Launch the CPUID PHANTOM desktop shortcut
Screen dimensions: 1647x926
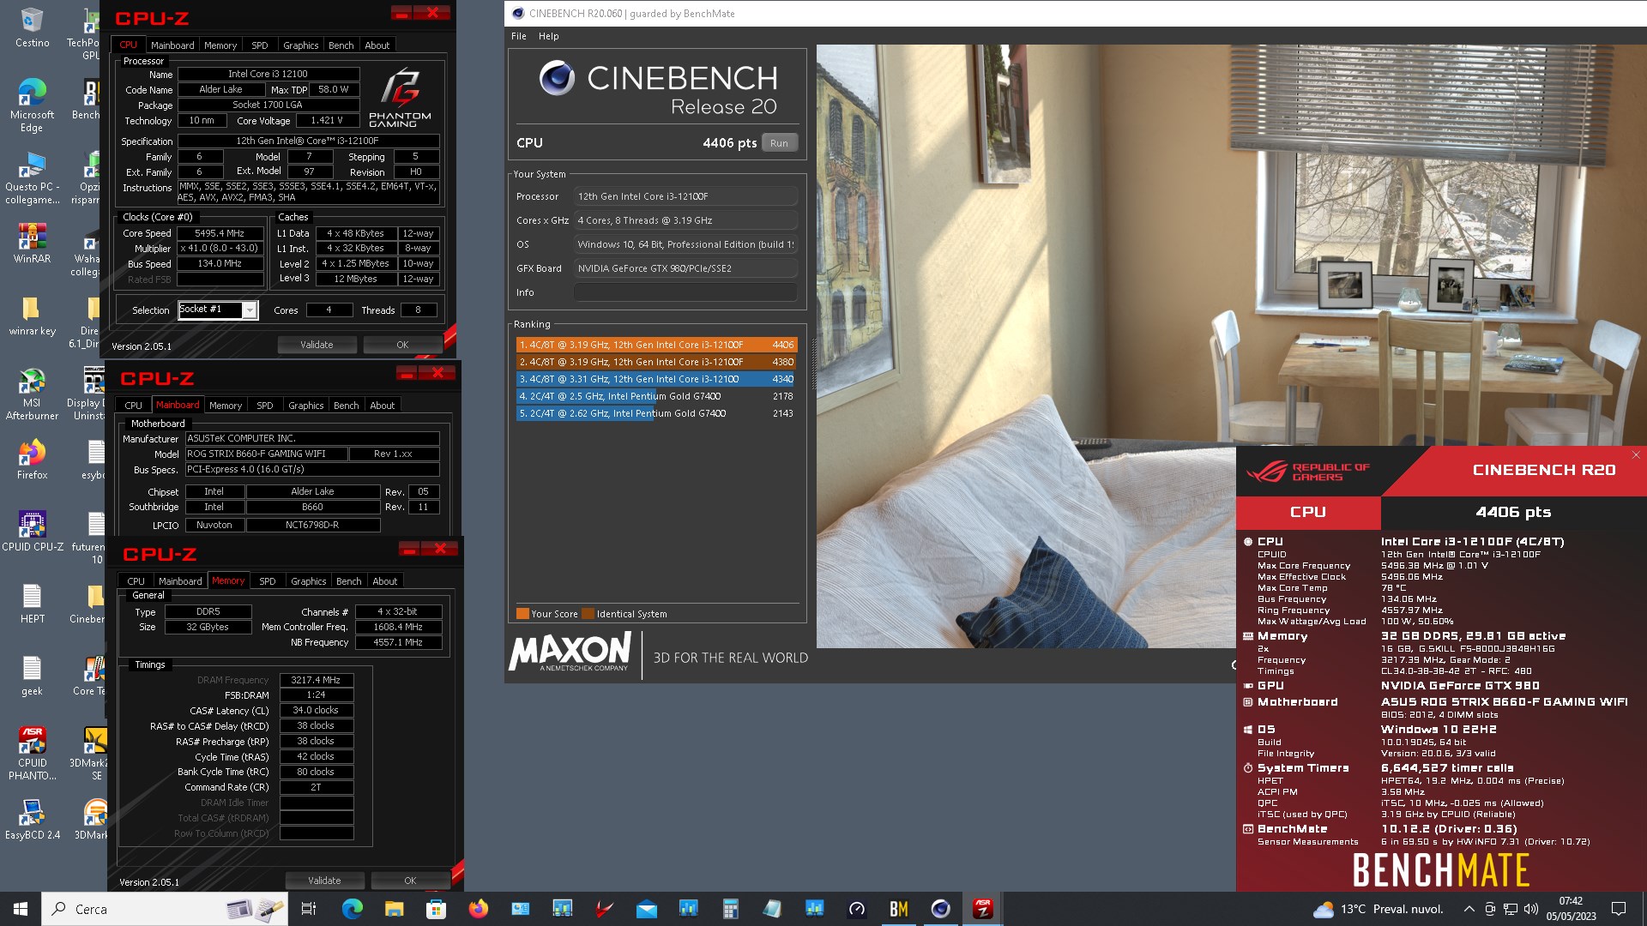(x=32, y=754)
